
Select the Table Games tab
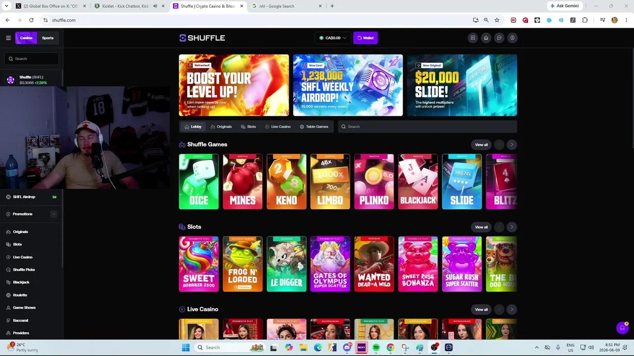pyautogui.click(x=314, y=127)
